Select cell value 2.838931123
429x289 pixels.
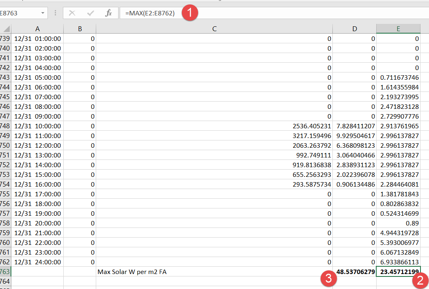pyautogui.click(x=356, y=165)
